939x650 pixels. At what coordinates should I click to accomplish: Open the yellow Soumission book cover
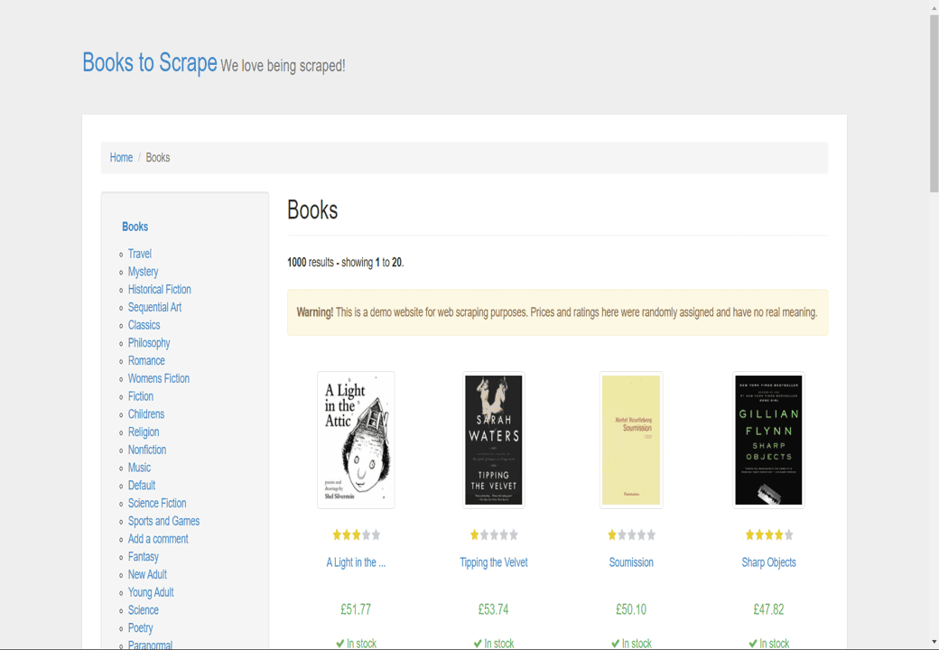[631, 440]
